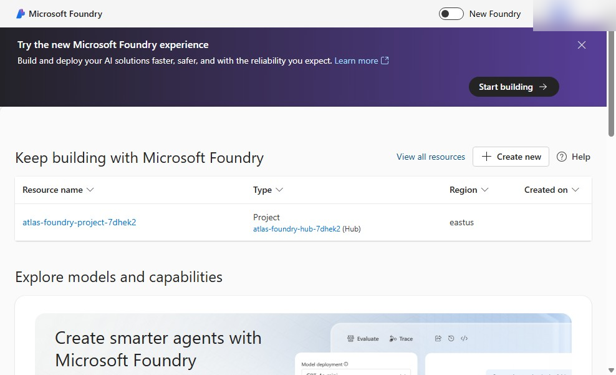
Task: Close the new Foundry experience banner
Action: (582, 45)
